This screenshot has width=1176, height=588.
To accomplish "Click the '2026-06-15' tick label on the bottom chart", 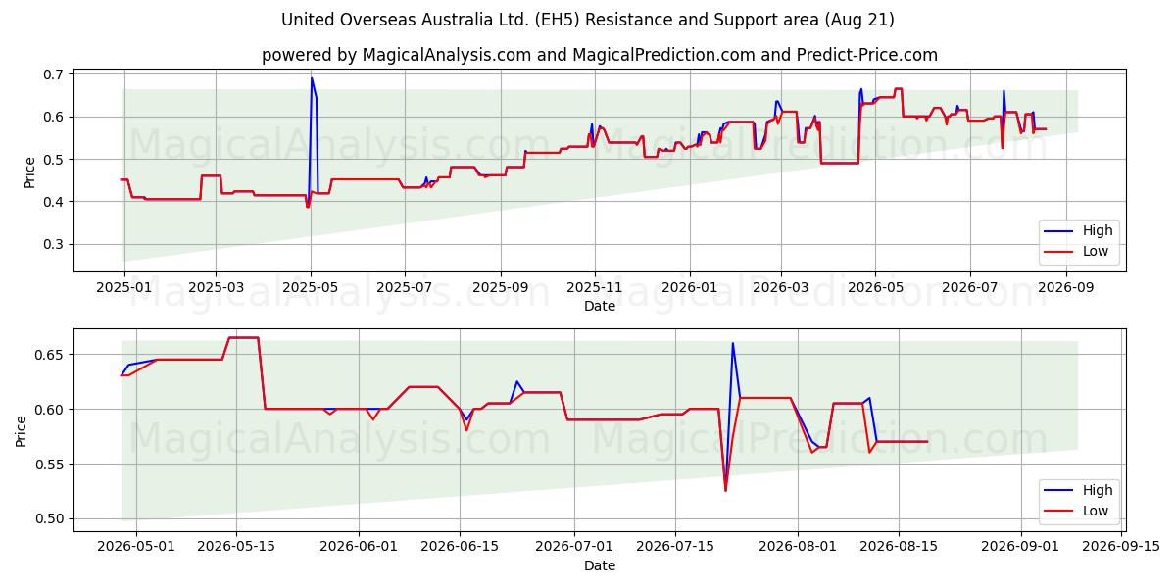I will (x=460, y=548).
